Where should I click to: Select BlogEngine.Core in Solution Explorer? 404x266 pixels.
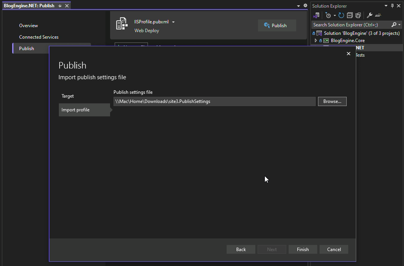click(x=347, y=41)
